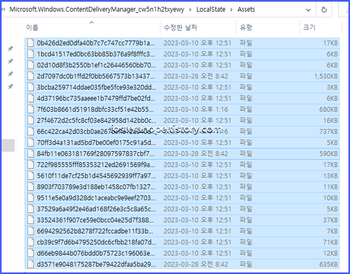Open the chevron before LocalState breadcrumb
Image resolution: width=350 pixels, height=274 pixels.
(190, 9)
